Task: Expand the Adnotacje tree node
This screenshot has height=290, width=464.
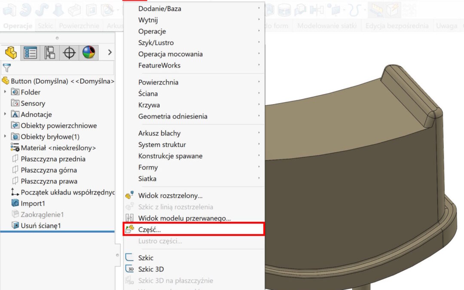Action: point(5,114)
